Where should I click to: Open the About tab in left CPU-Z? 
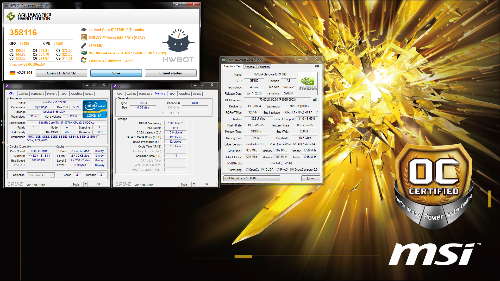click(x=89, y=94)
